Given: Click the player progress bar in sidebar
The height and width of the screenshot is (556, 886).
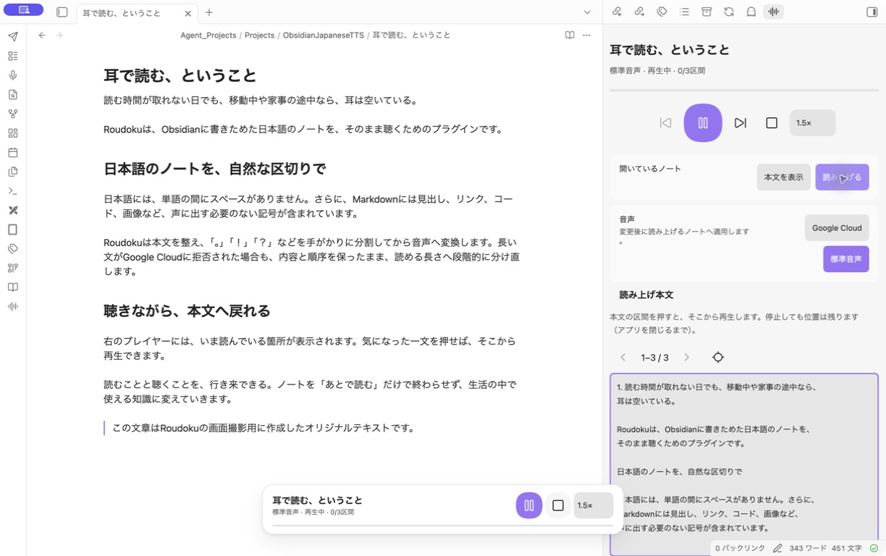Looking at the screenshot, I should click(x=743, y=90).
